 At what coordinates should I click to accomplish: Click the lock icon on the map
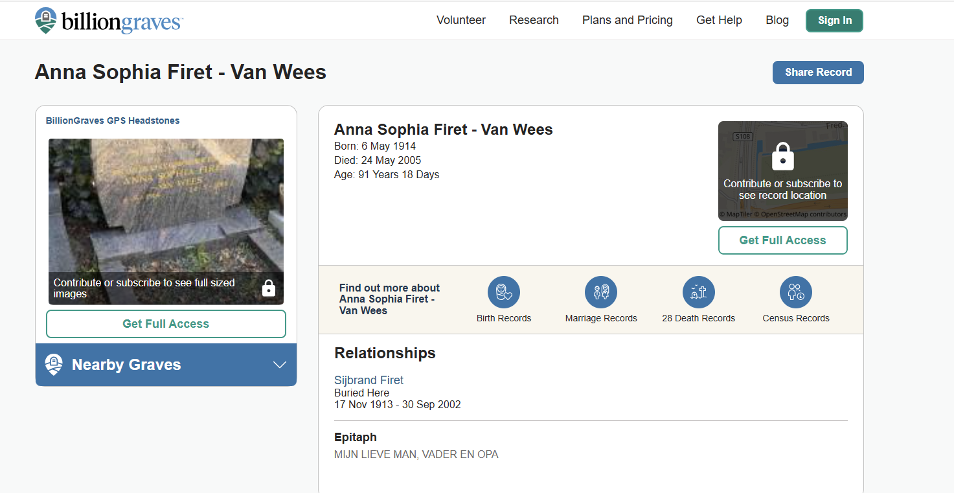pos(782,156)
